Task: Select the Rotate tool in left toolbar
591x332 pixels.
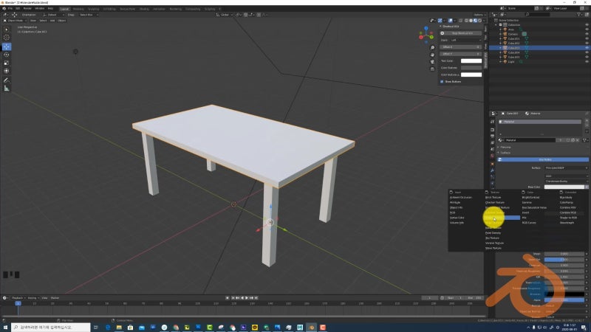Action: [7, 55]
